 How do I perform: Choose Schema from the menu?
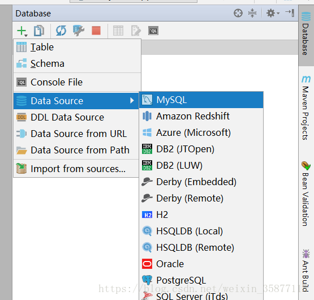78,64
